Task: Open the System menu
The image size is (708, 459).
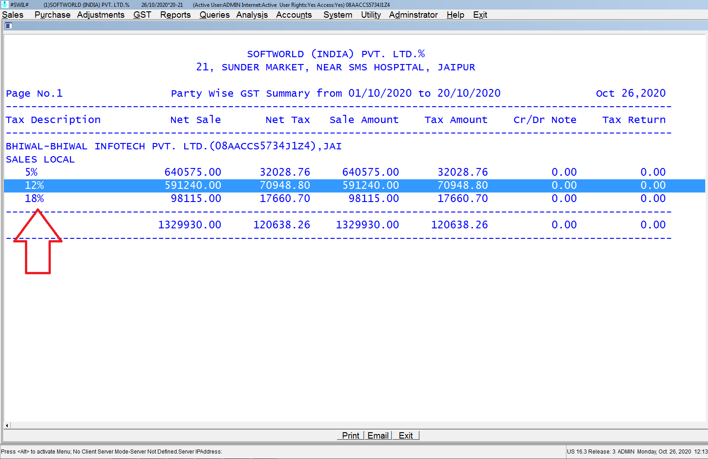Action: (x=338, y=15)
